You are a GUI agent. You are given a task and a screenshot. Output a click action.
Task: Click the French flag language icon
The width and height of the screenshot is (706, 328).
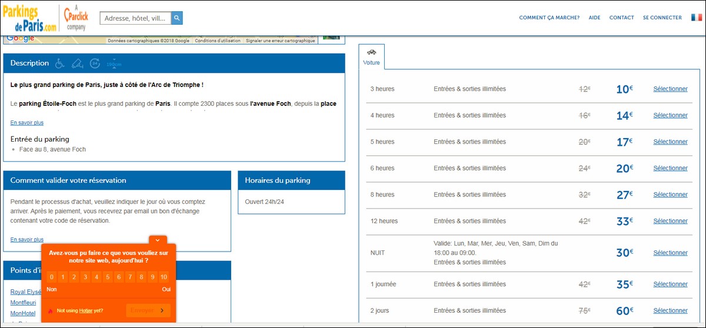click(x=697, y=18)
